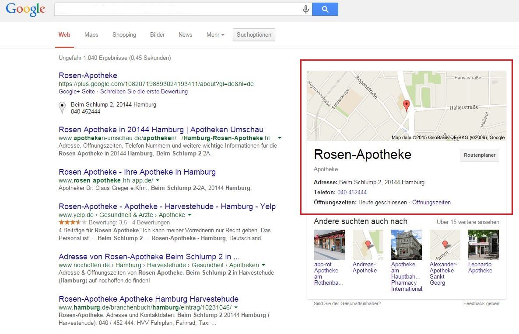This screenshot has height=334, width=519.
Task: Click the blue search magnifier button
Action: click(x=325, y=9)
